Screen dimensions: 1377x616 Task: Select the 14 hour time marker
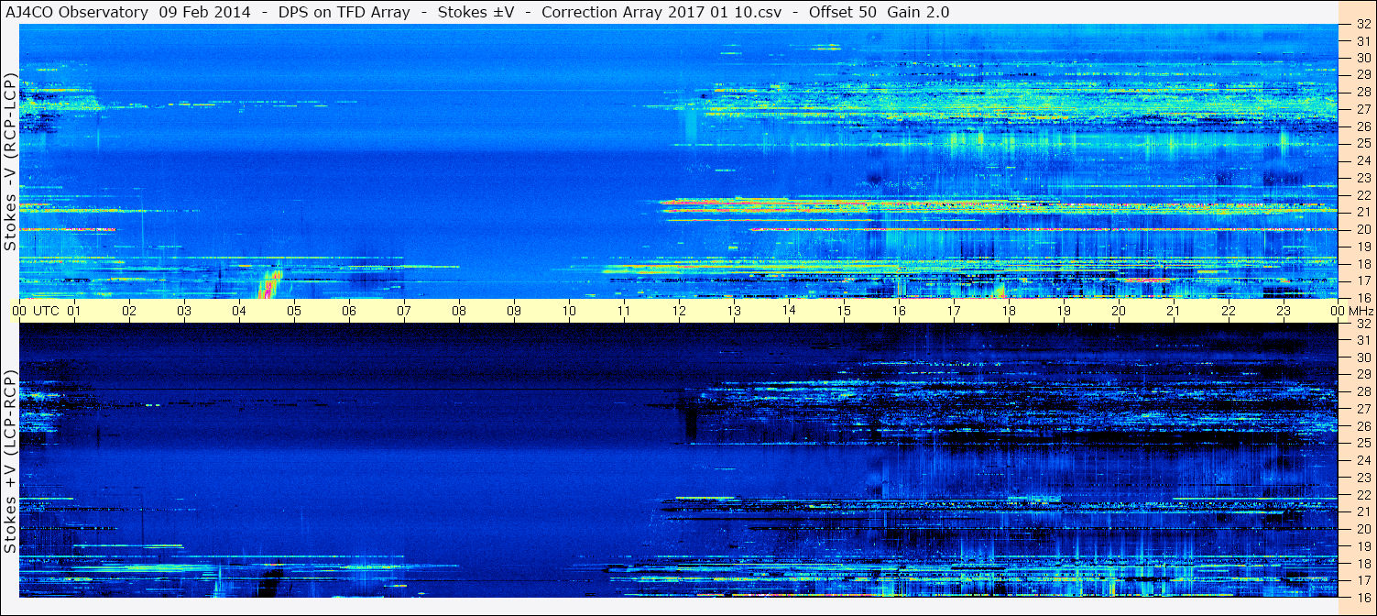pyautogui.click(x=789, y=311)
